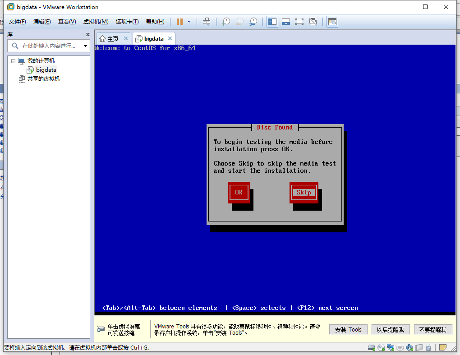Choose Skip in the Disc Found dialog

(304, 193)
